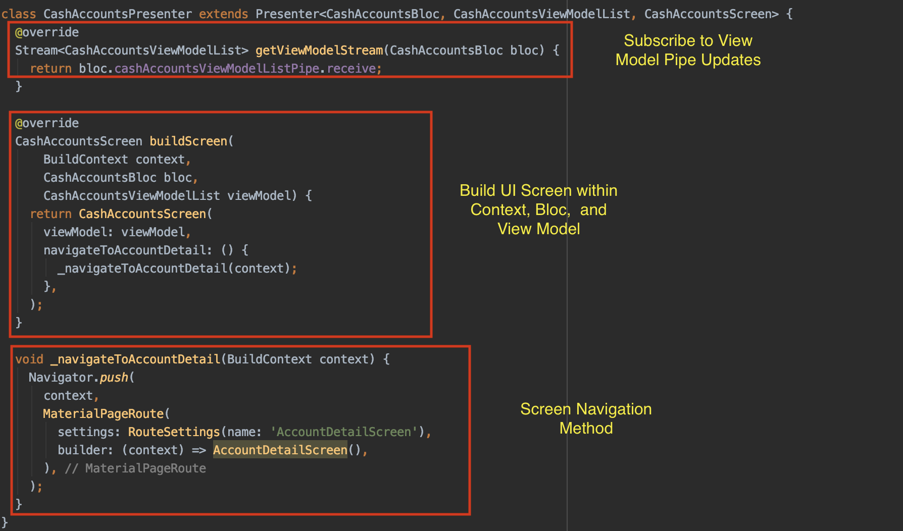The image size is (903, 531).
Task: Click the void keyword of _navigateToAccountDetail
Action: [29, 359]
